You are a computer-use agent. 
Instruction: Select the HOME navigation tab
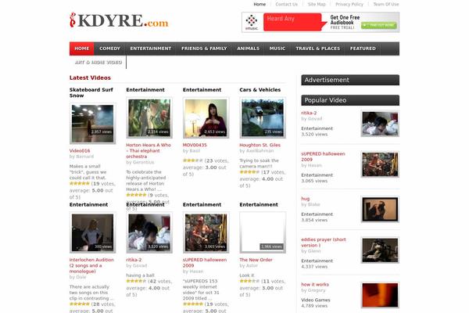click(81, 49)
